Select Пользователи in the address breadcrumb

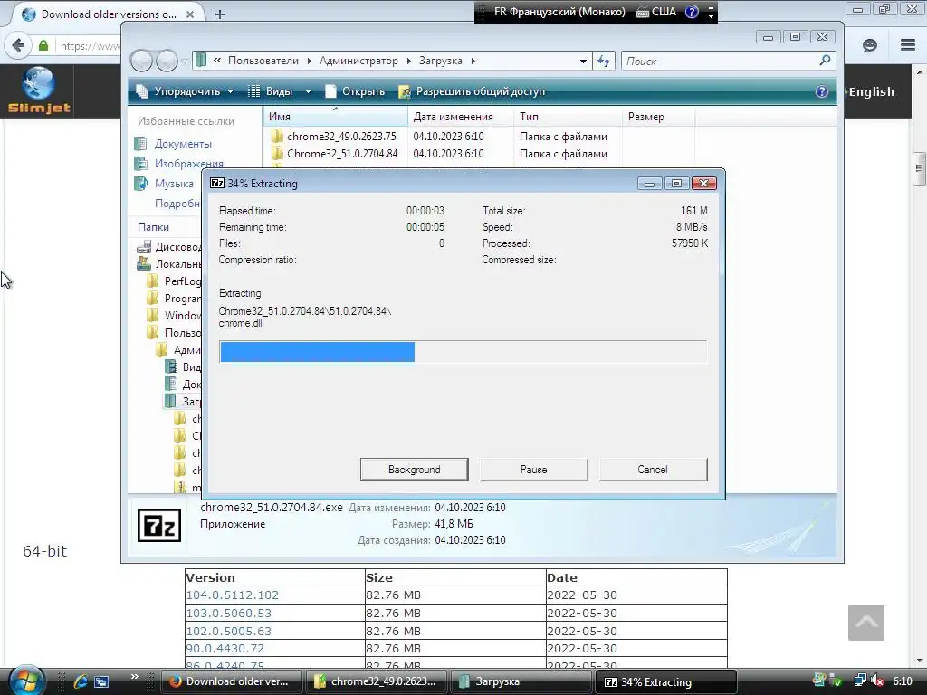point(263,61)
